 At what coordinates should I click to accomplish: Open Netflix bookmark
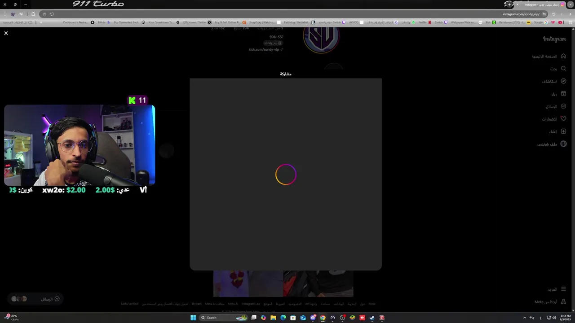point(425,22)
